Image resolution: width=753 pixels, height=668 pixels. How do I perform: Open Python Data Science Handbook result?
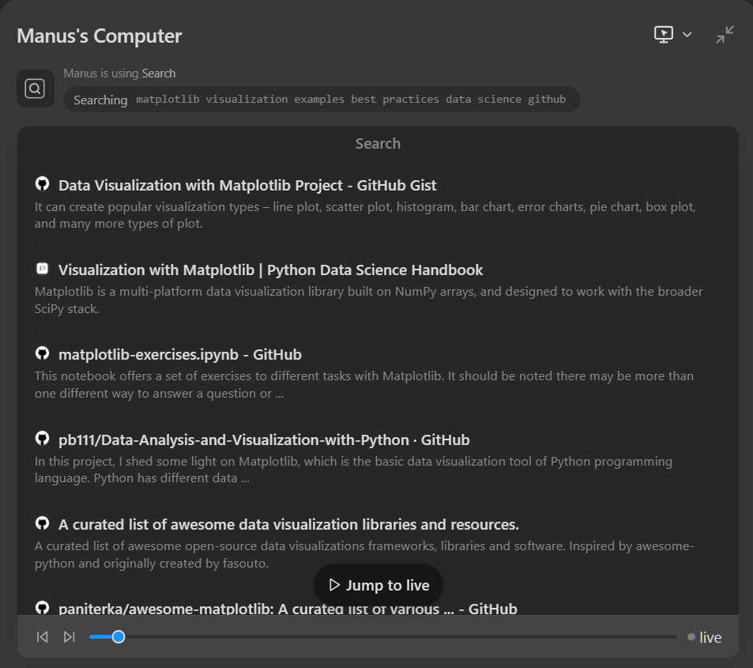[270, 270]
